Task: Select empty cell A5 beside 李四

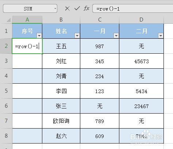Action: click(x=27, y=91)
